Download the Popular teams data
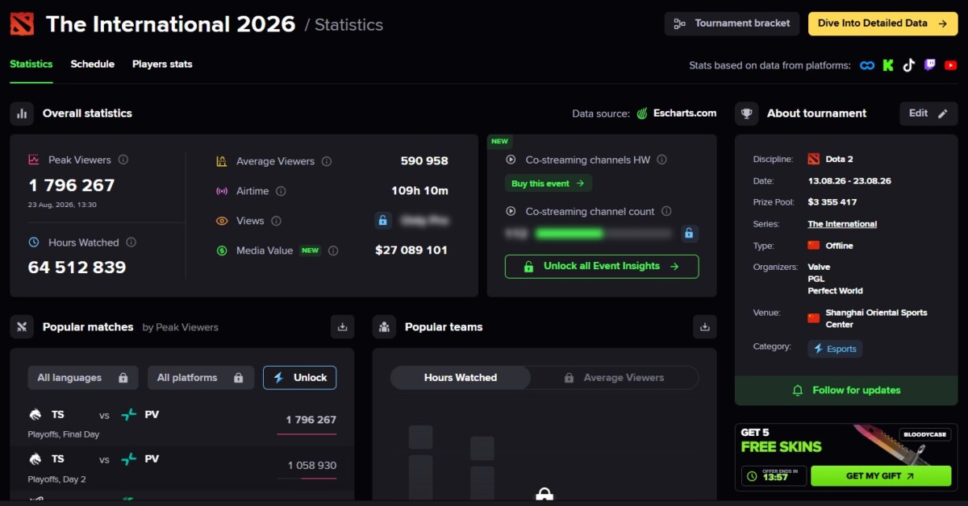Image resolution: width=968 pixels, height=506 pixels. [x=704, y=327]
